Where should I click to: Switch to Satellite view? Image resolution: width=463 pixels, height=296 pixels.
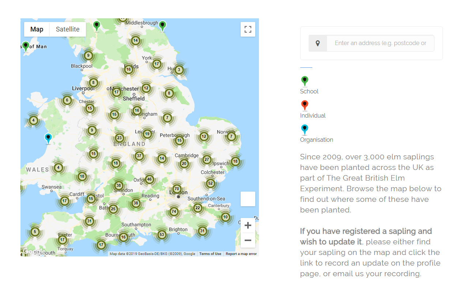pyautogui.click(x=67, y=29)
